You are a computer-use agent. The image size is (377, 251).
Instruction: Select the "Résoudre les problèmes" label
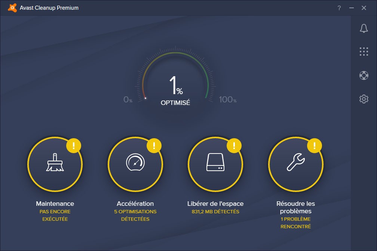(295, 207)
